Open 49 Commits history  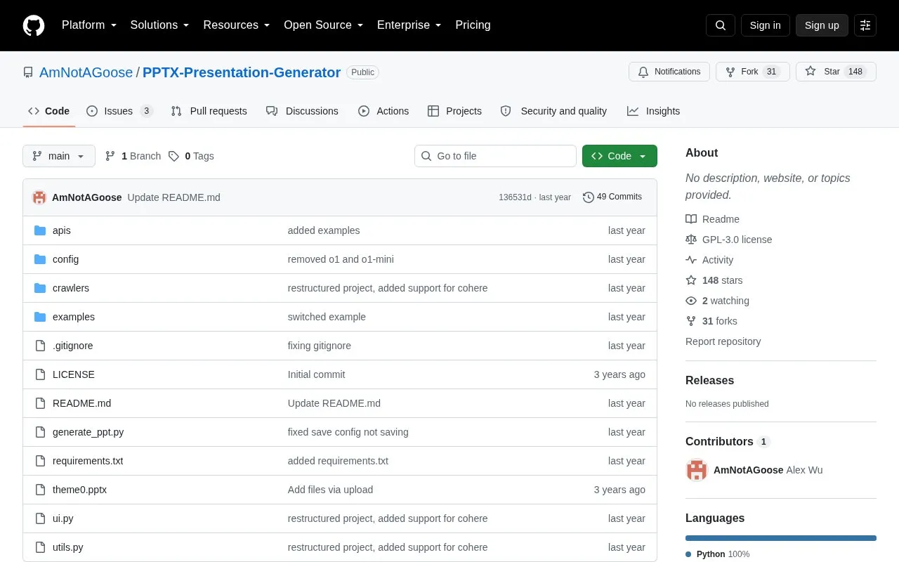[x=612, y=197]
